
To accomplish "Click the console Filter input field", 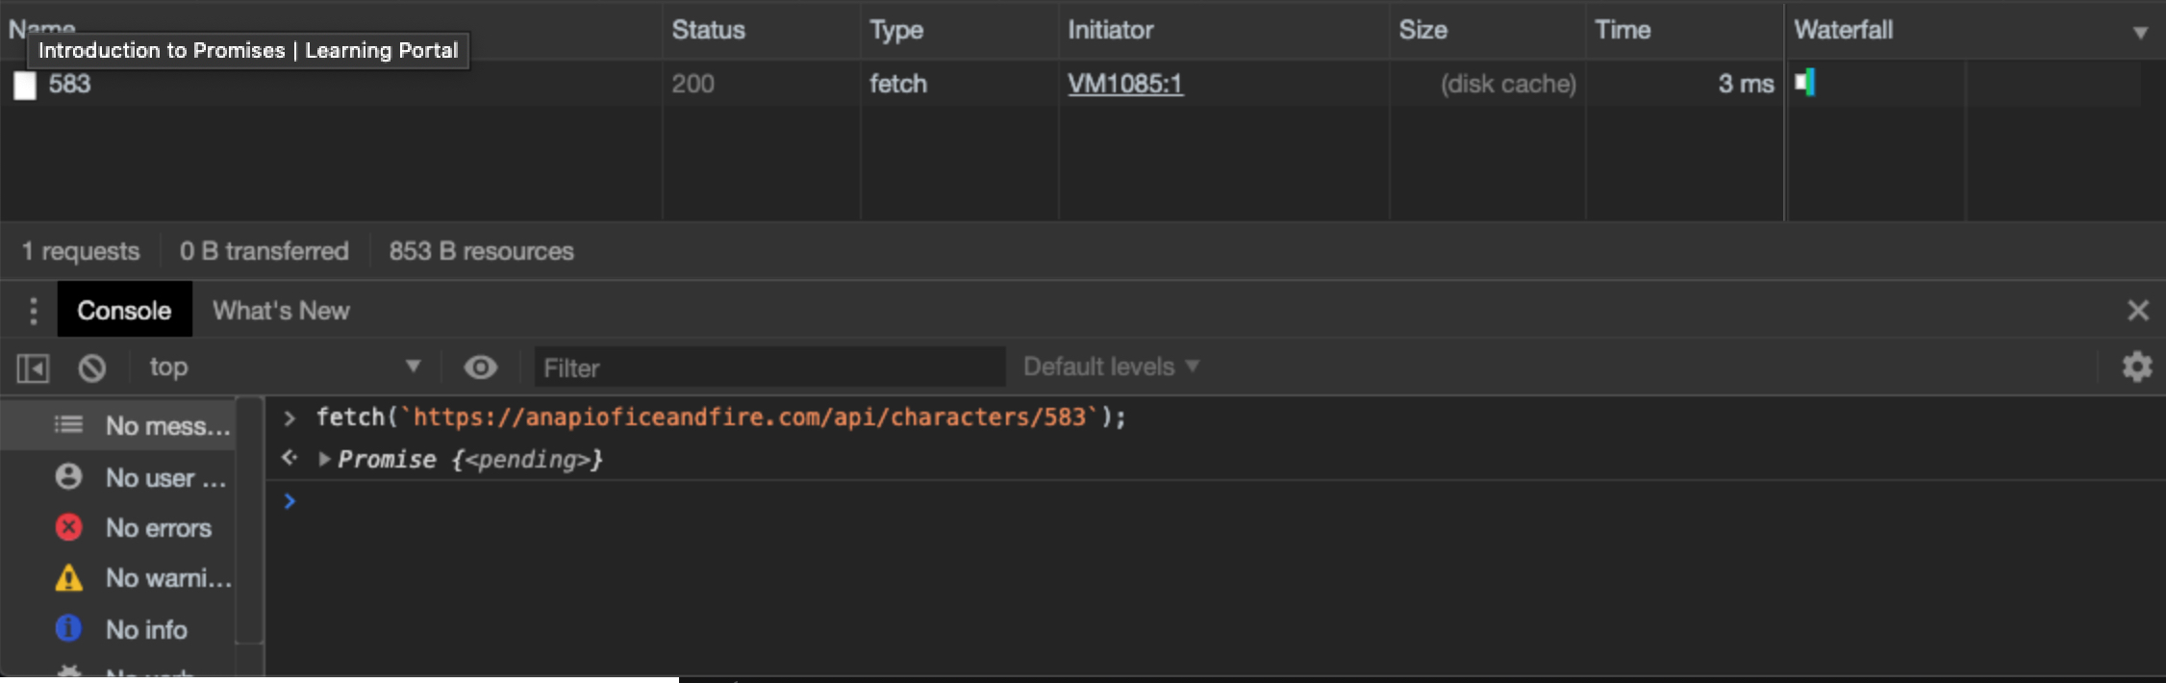I will tap(769, 367).
